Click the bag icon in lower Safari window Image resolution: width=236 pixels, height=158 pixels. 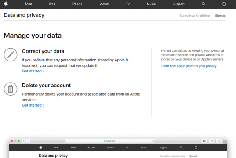point(196,147)
